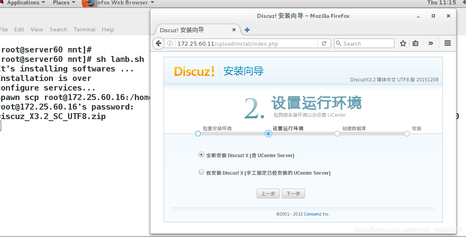Focus the URL address field
The image size is (466, 237).
coord(247,44)
